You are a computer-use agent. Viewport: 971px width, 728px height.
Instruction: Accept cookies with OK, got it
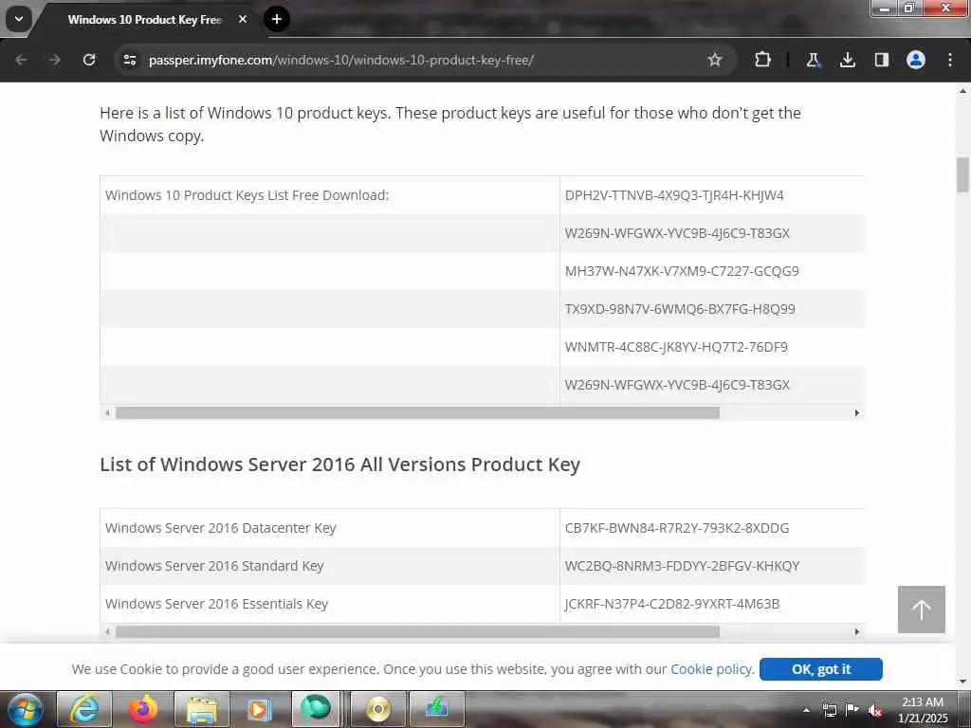click(821, 669)
